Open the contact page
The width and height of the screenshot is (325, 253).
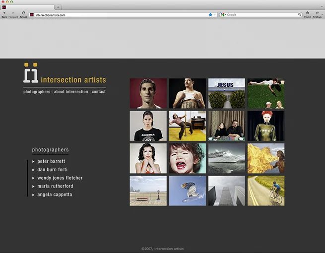click(99, 92)
